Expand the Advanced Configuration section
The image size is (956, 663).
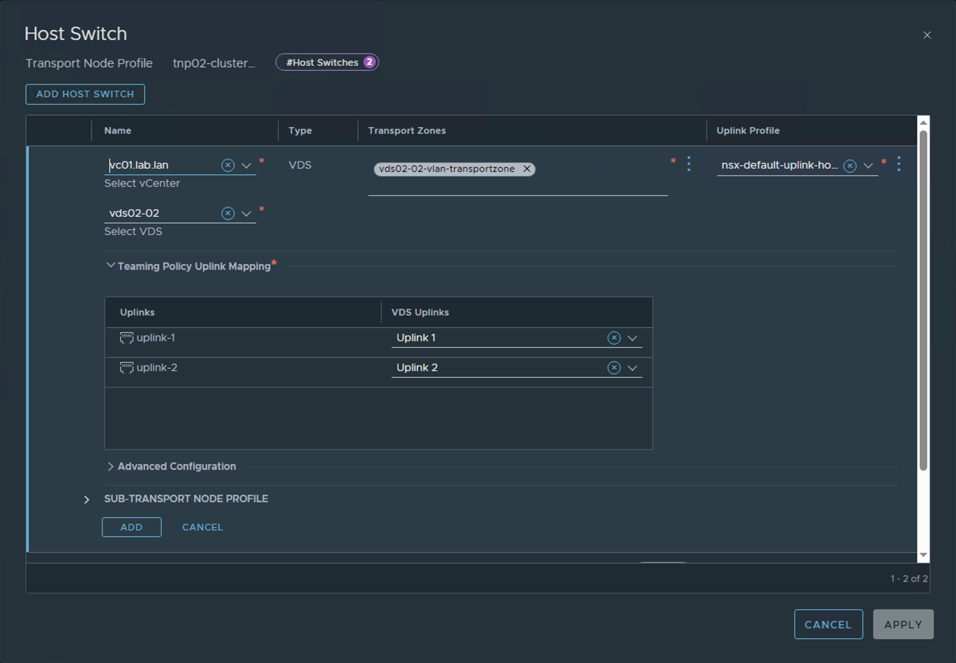click(x=111, y=467)
